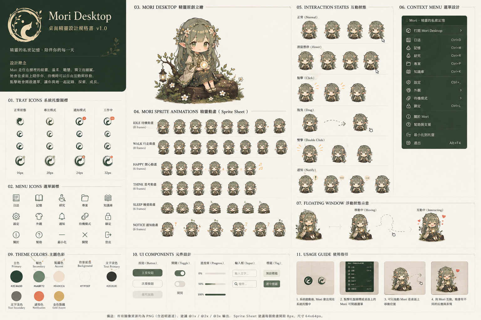Image resolution: width=481 pixels, height=320 pixels.
Task: Click the 0% progress bar
Action: click(215, 273)
